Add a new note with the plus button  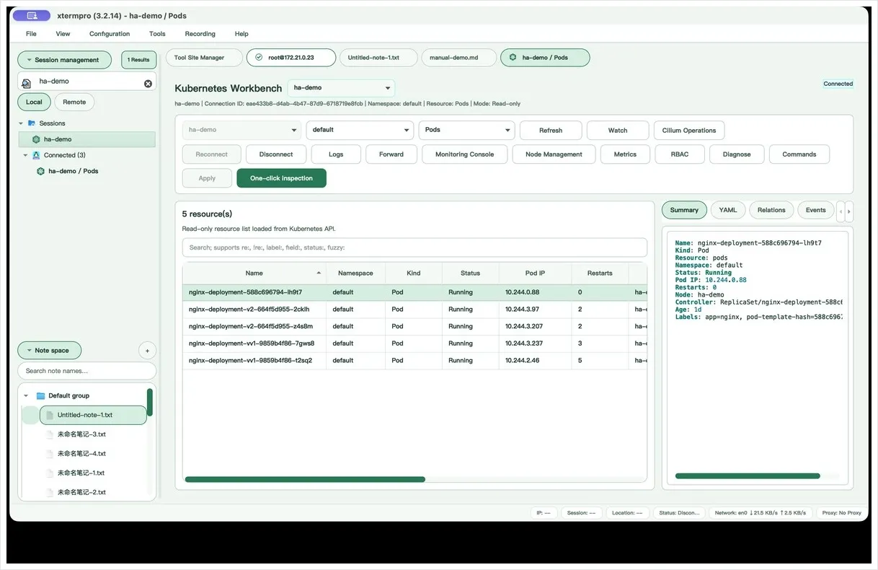point(147,351)
